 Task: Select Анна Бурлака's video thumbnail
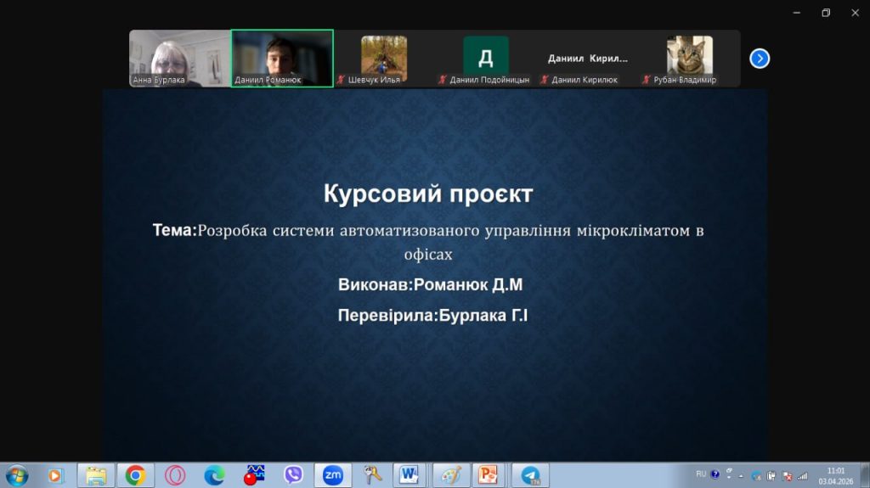pos(180,59)
